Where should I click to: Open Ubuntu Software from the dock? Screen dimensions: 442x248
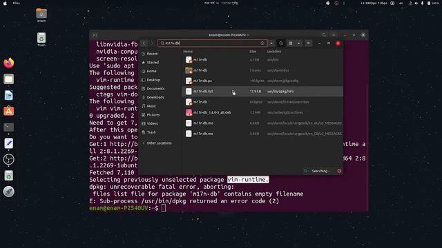(x=9, y=111)
